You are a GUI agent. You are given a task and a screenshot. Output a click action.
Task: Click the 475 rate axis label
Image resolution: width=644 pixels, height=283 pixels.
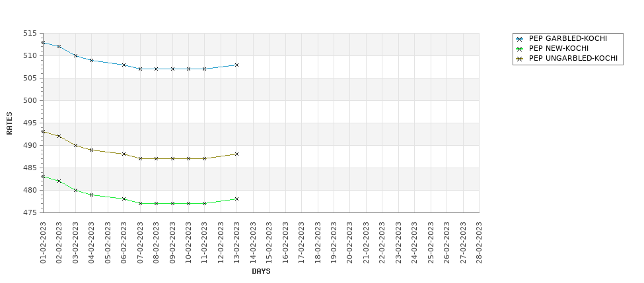coord(30,212)
